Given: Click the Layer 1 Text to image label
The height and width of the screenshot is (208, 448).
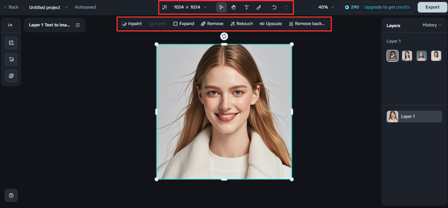Looking at the screenshot, I should click(x=49, y=25).
